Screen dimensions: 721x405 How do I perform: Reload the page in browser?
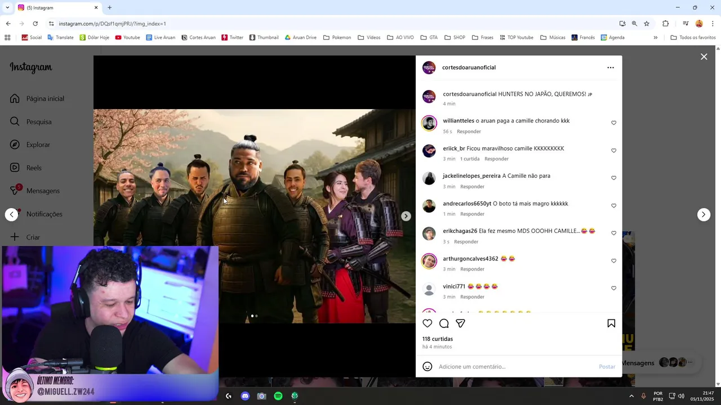point(35,24)
